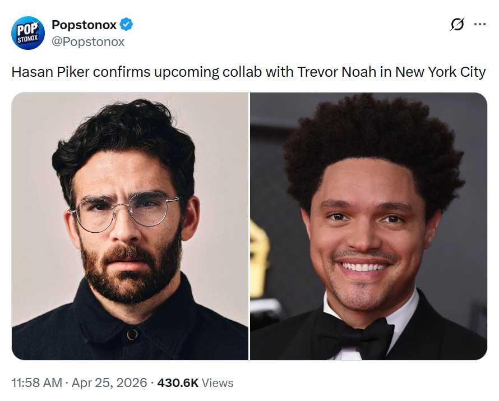
Task: Open the three-dot more options menu
Action: 480,25
